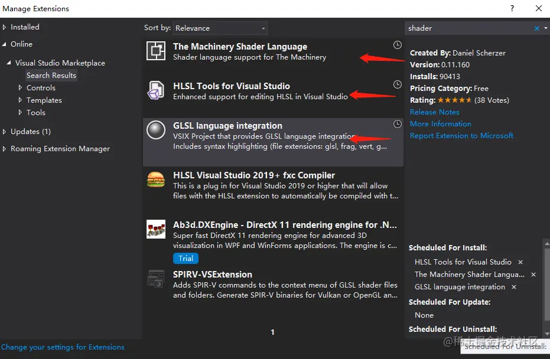
Task: Click page number 1 in results pager
Action: click(272, 332)
